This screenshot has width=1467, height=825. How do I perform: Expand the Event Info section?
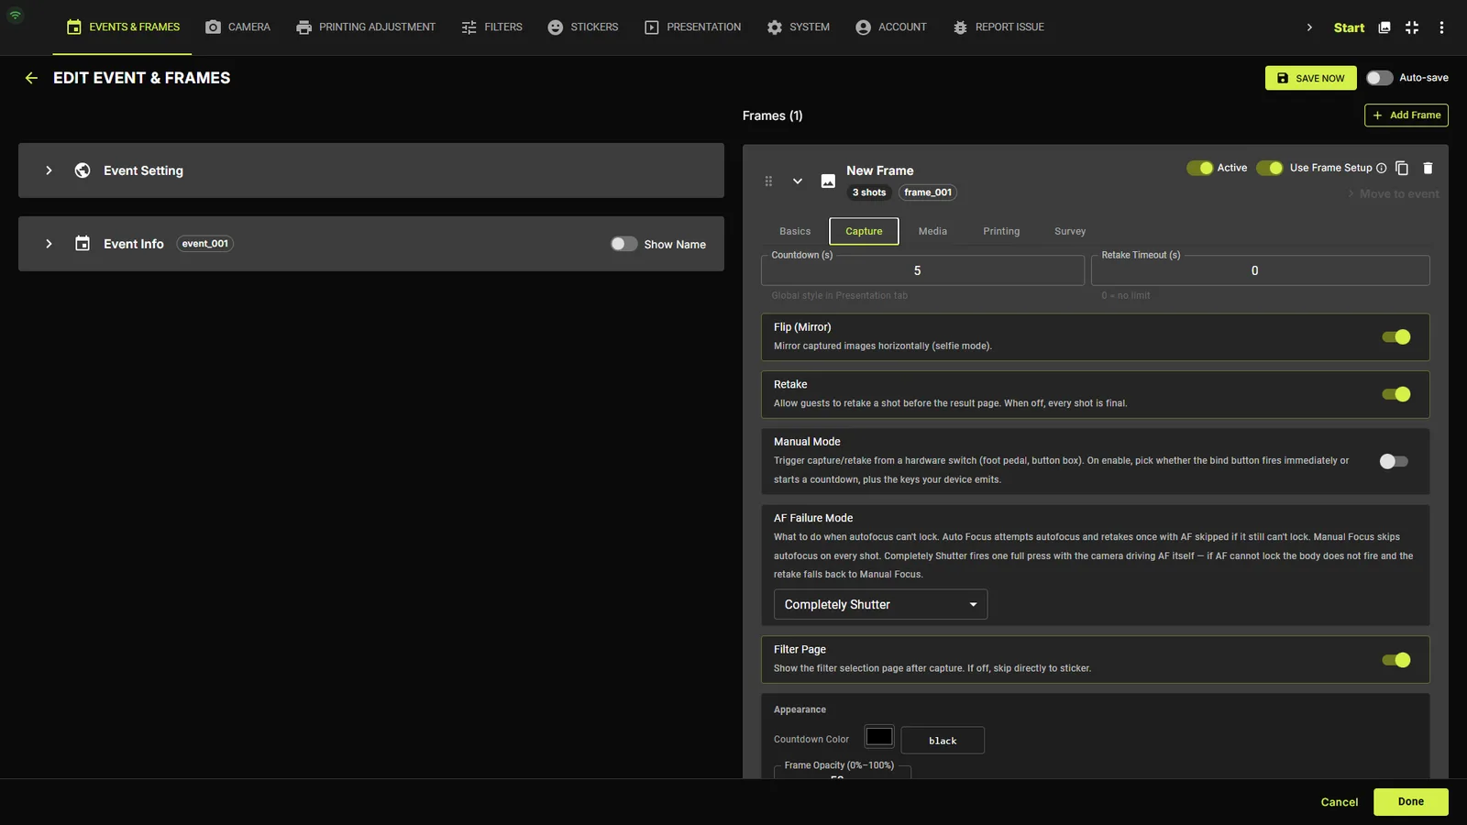50,244
